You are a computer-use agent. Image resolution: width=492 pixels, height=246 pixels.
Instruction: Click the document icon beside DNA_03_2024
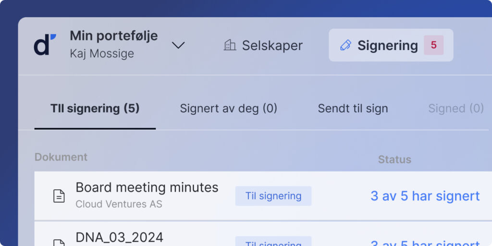point(59,243)
